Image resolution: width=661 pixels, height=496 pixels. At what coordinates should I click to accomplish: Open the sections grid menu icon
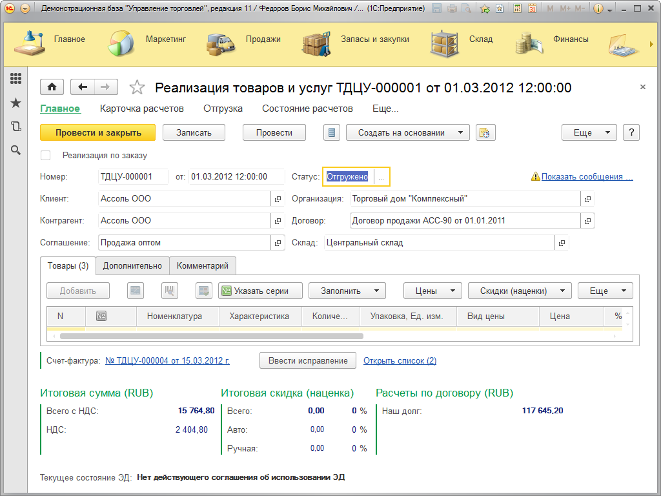[16, 79]
